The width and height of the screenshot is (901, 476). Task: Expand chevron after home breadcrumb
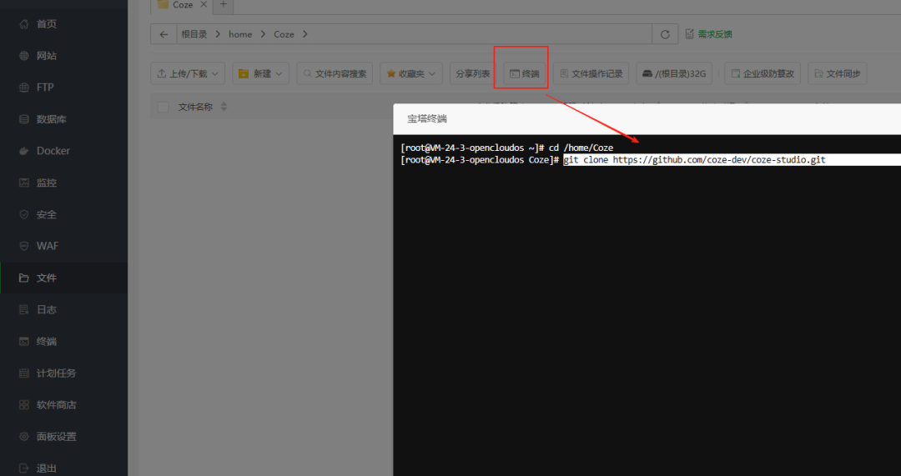tap(263, 34)
